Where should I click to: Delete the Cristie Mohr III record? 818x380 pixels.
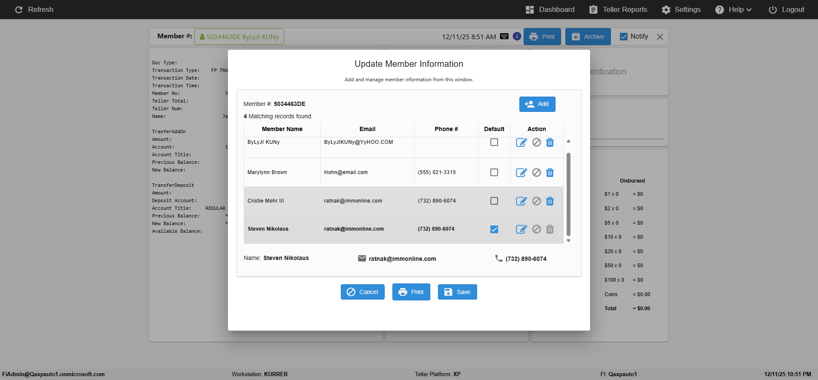click(550, 201)
